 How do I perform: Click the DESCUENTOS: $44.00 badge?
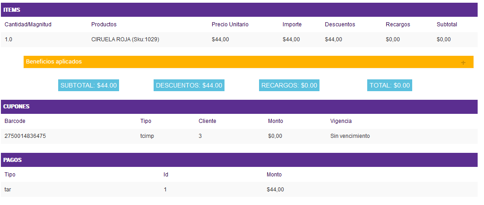189,85
